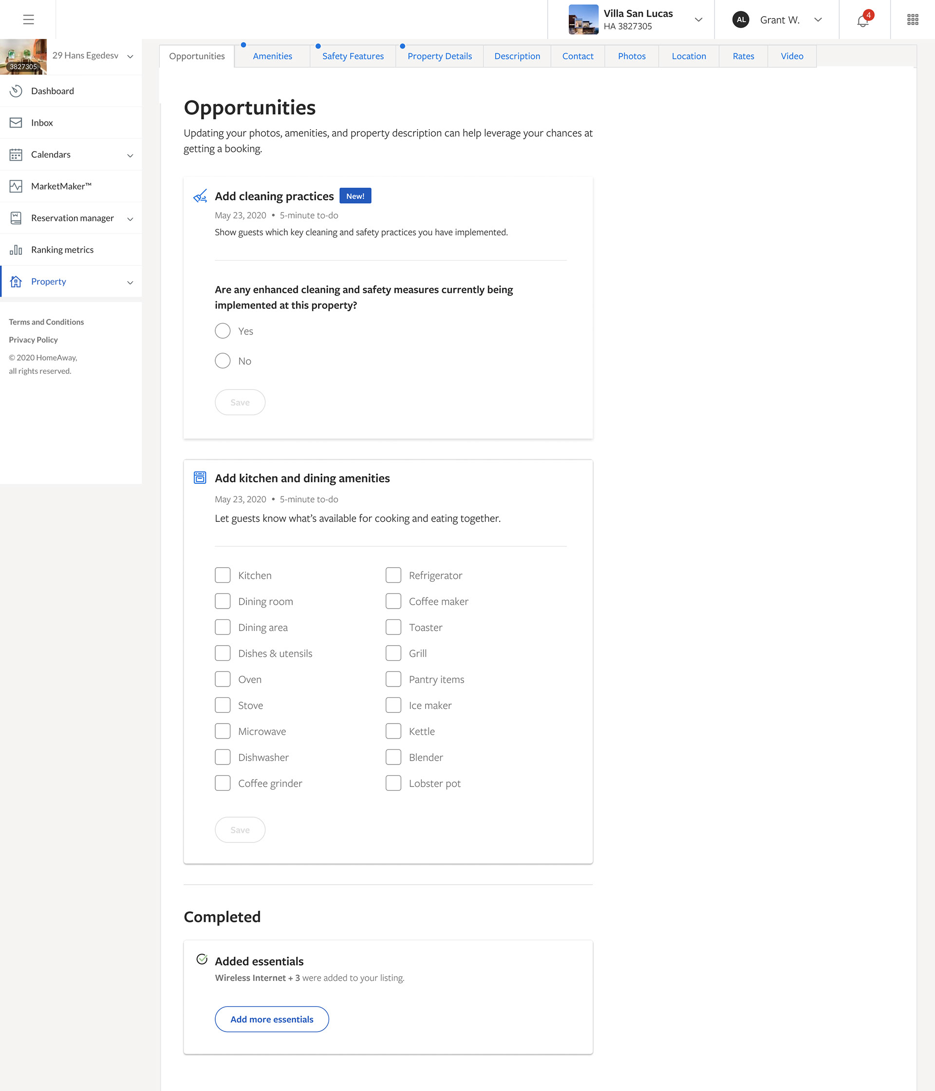
Task: Expand the Villa San Lucas property dropdown
Action: pyautogui.click(x=698, y=20)
